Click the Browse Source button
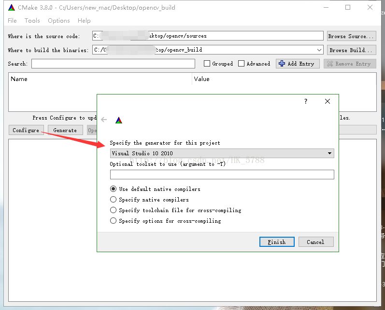The image size is (385, 310). (351, 36)
